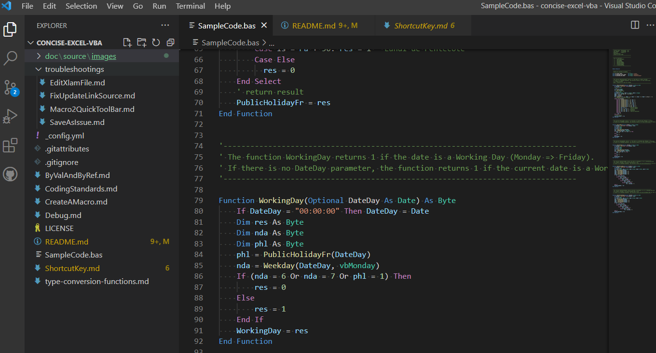Viewport: 656px width, 353px height.
Task: Click the source segment in folder path
Action: pyautogui.click(x=74, y=56)
